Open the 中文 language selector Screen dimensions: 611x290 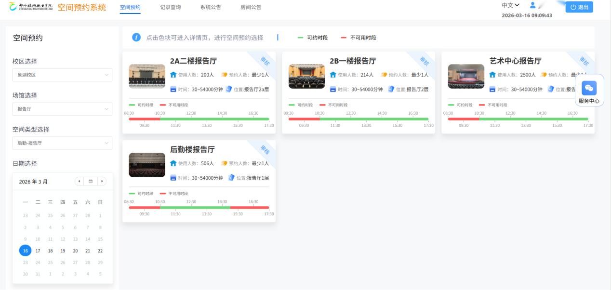(x=510, y=5)
